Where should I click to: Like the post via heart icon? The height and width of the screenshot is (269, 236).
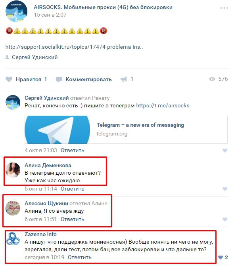pyautogui.click(x=9, y=79)
